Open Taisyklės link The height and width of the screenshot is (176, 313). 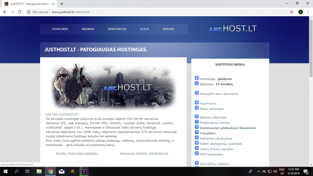coord(208,133)
